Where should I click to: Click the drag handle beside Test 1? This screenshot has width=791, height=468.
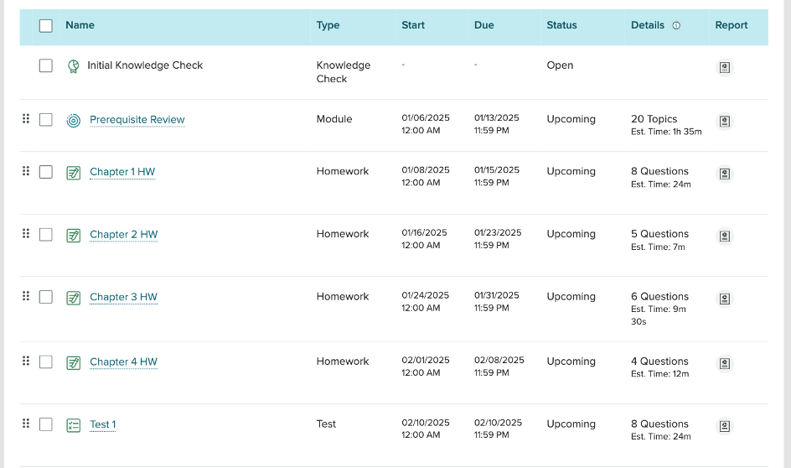coord(26,424)
